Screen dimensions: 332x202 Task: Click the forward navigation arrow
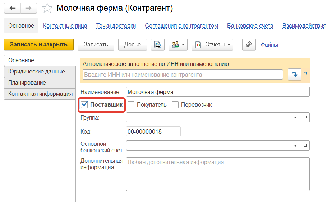click(28, 8)
